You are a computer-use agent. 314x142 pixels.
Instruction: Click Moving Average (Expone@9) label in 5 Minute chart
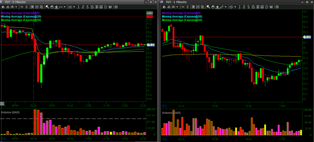pyautogui.click(x=21, y=13)
